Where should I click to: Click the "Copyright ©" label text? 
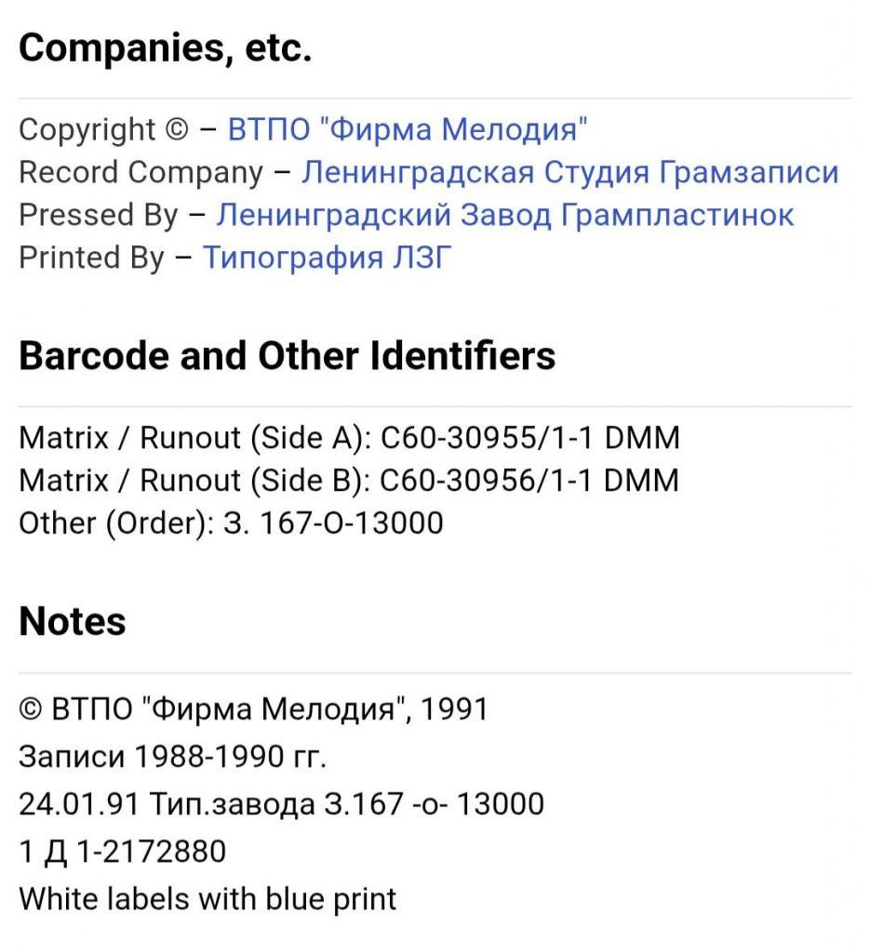pyautogui.click(x=102, y=129)
